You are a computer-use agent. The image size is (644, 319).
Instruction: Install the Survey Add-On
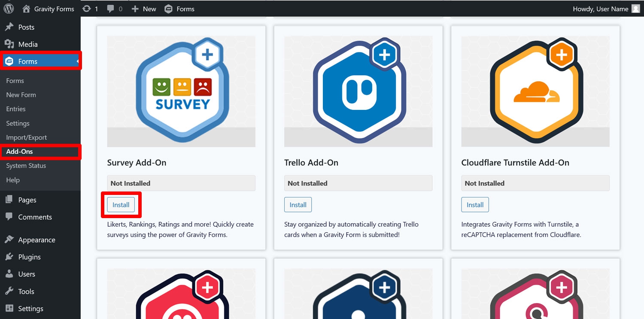pos(121,205)
